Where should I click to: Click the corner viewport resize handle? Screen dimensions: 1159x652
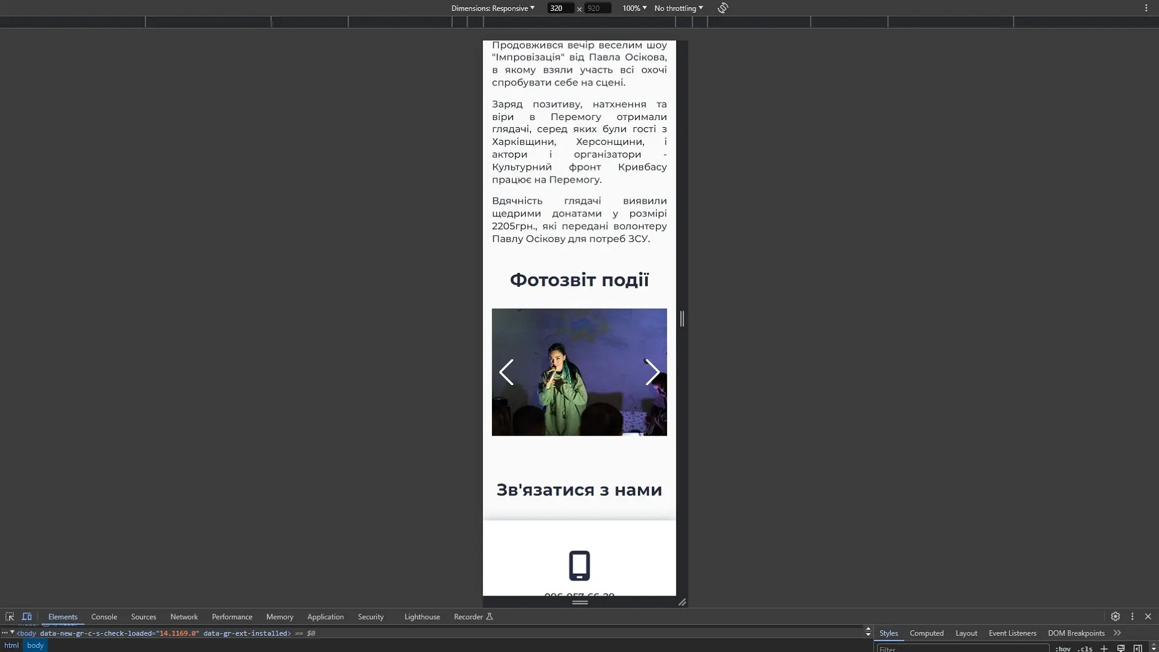coord(682,602)
